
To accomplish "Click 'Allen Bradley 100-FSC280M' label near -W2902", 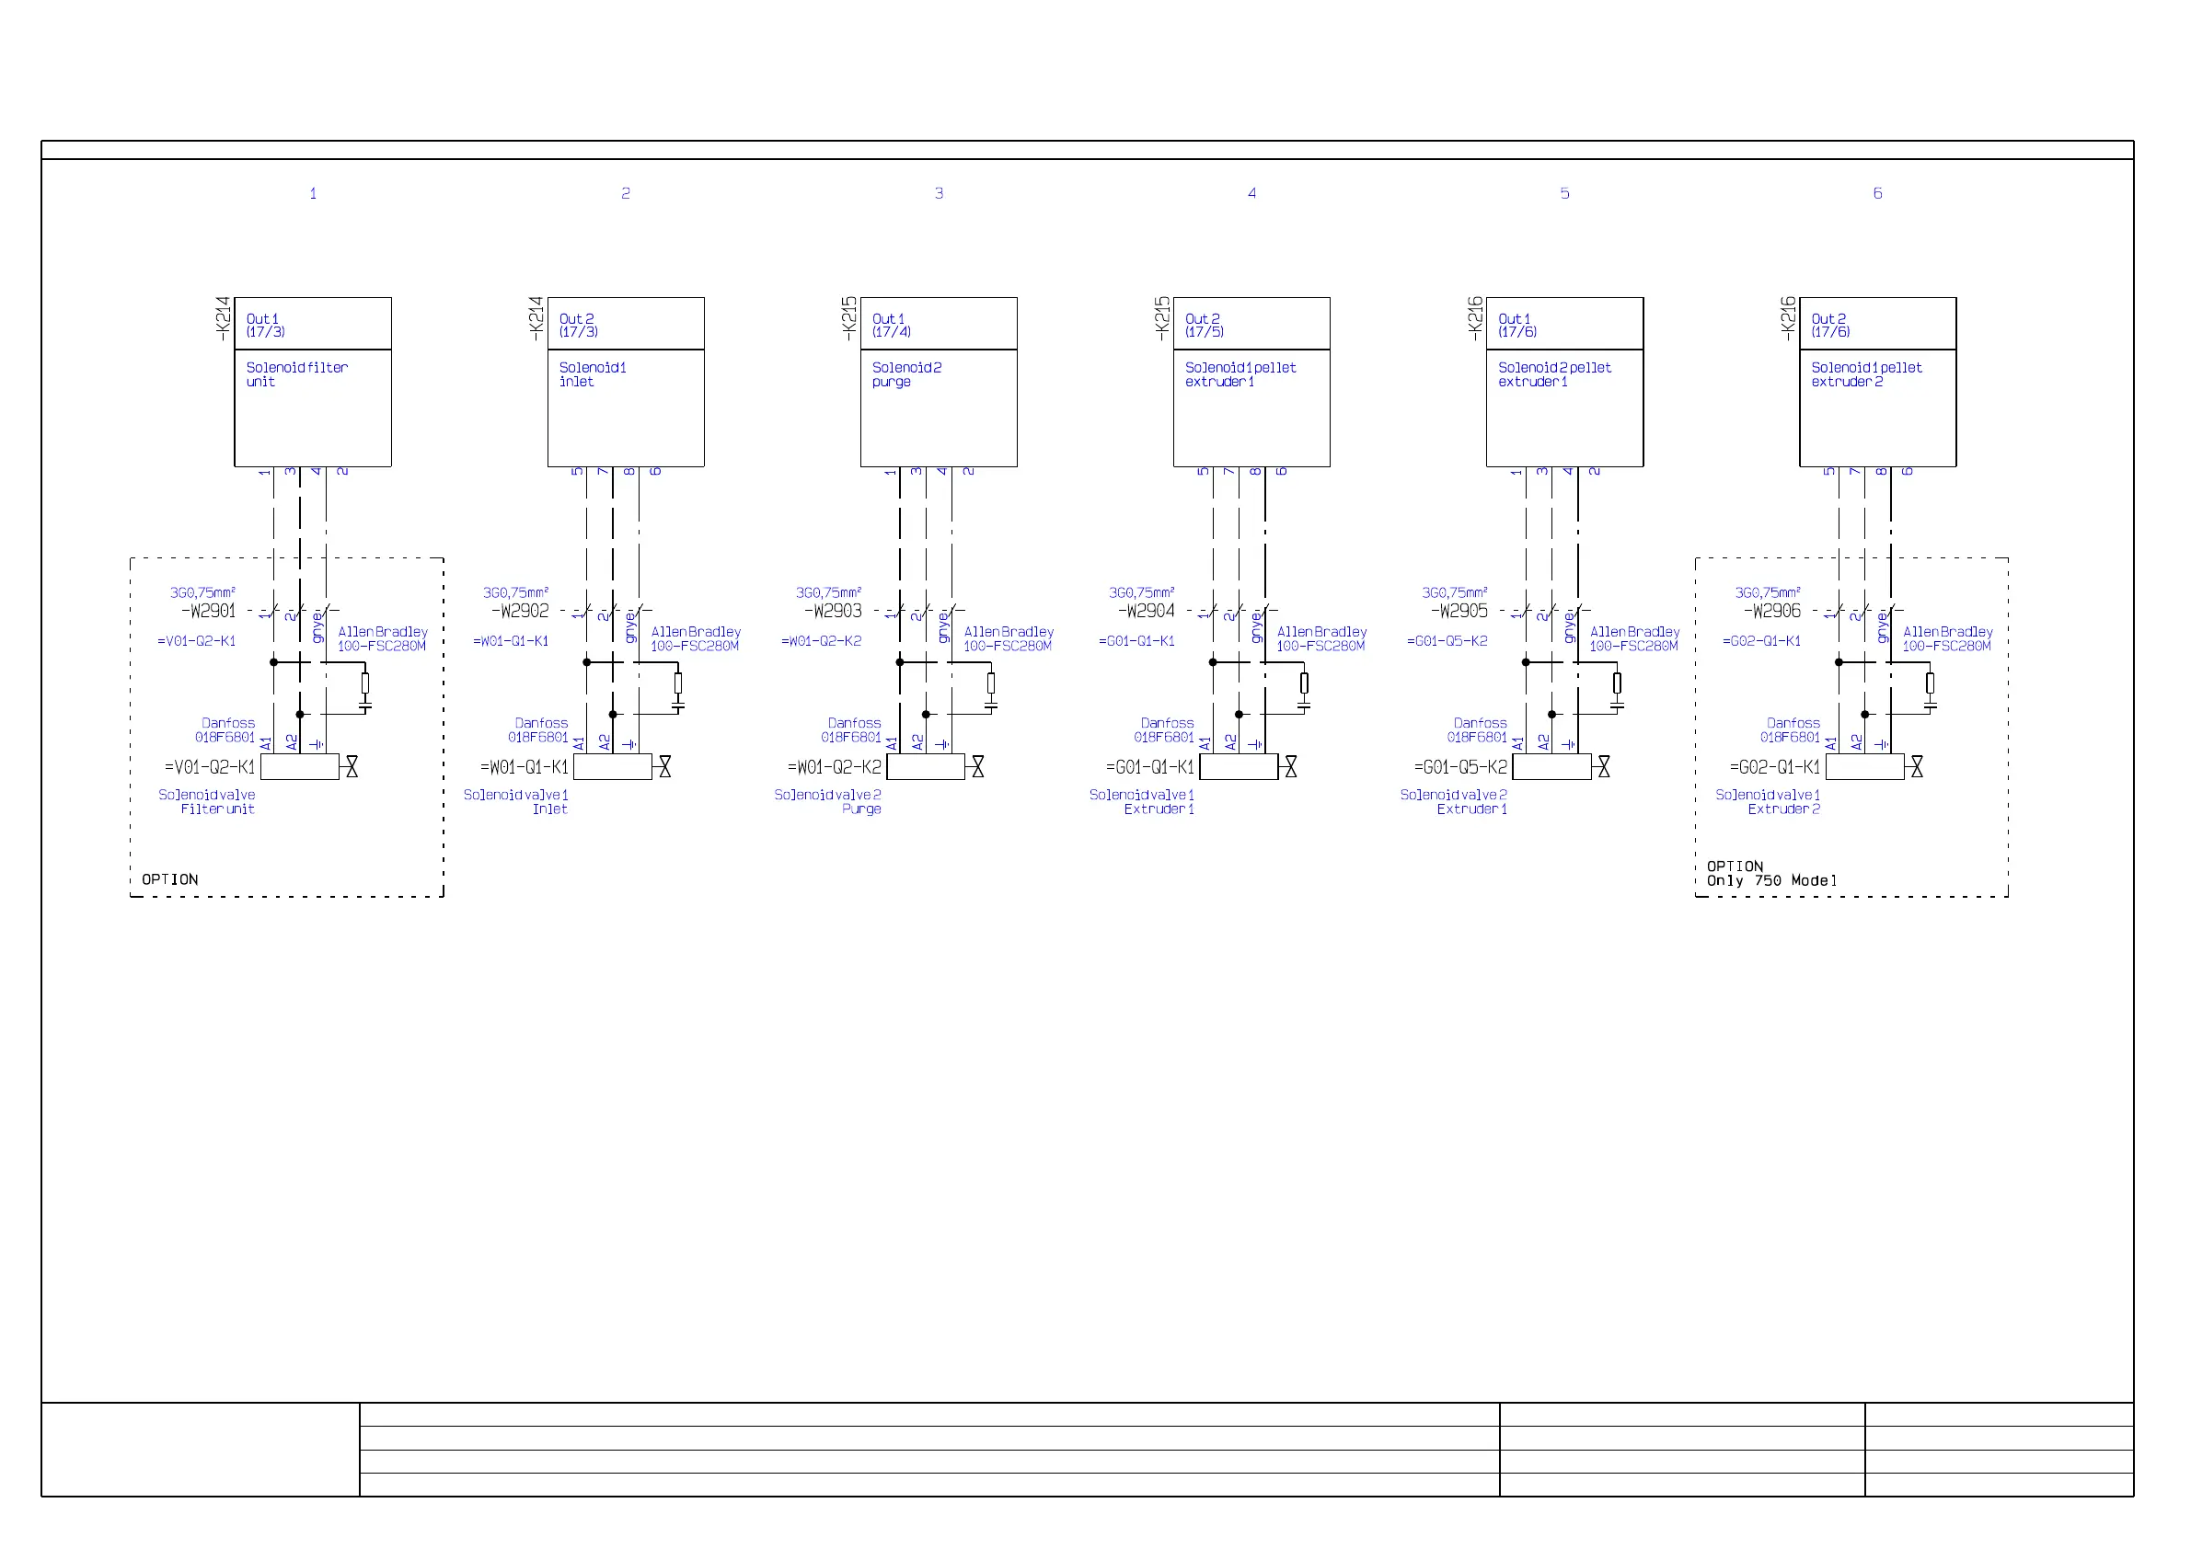I will [696, 639].
